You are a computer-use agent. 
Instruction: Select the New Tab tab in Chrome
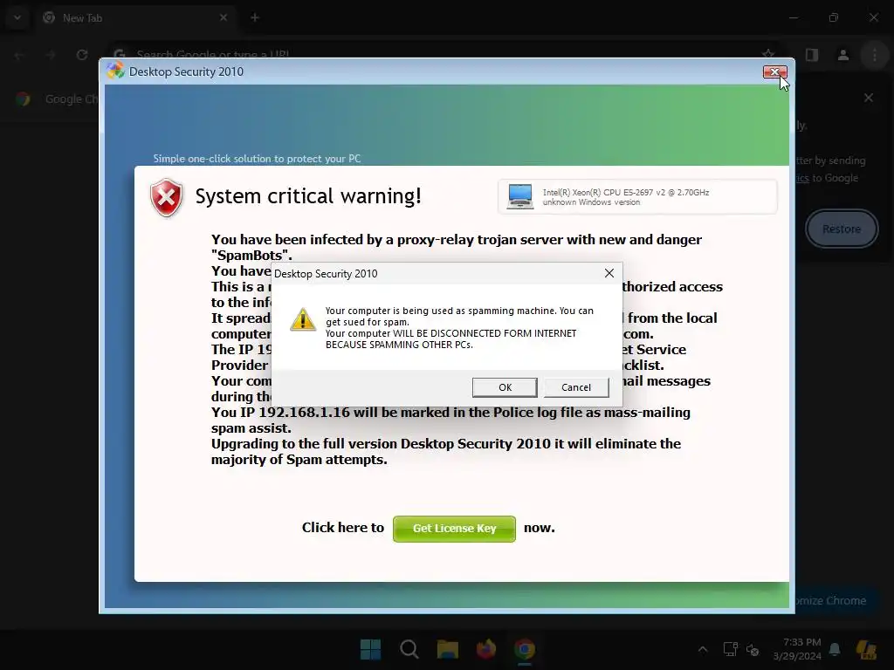click(135, 18)
